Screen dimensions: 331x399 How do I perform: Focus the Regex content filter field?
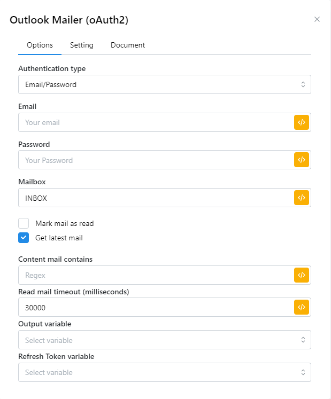pyautogui.click(x=155, y=275)
